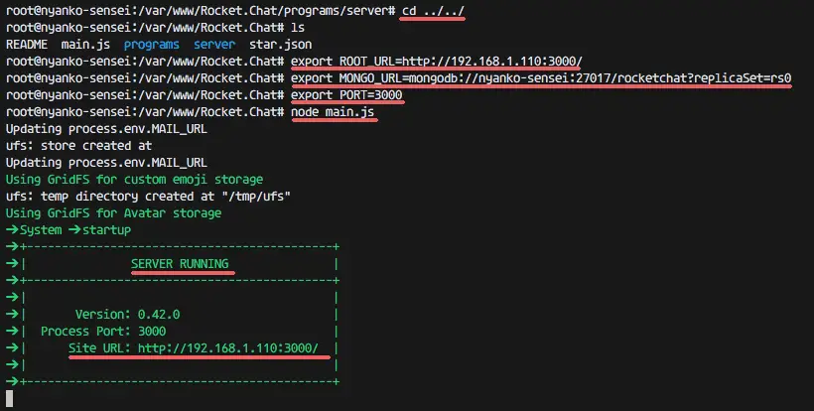
Task: Click the 'export ROOT_URL' command line
Action: pyautogui.click(x=436, y=62)
